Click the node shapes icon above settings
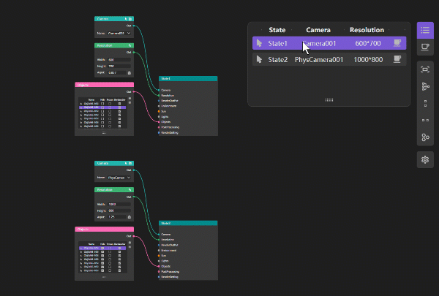This screenshot has width=439, height=296. point(425,137)
